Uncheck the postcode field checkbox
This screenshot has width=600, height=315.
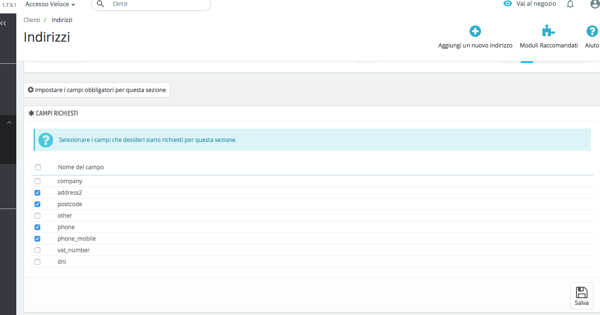tap(37, 204)
